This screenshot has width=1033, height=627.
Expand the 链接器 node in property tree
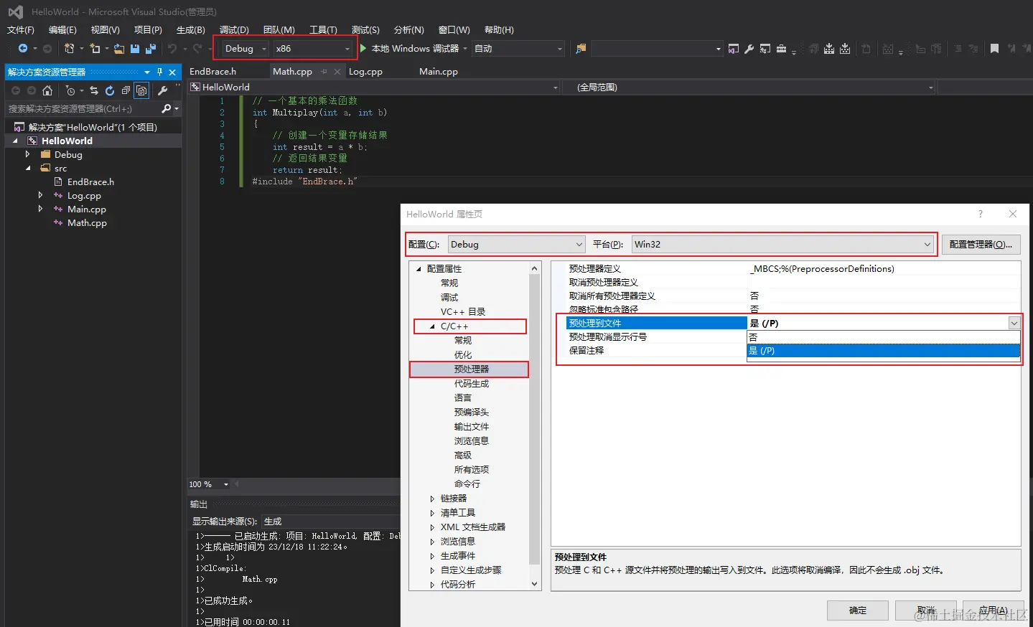[432, 499]
